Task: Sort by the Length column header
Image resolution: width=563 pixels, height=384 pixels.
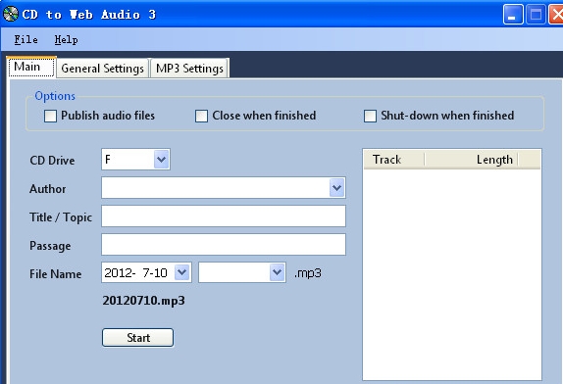Action: [x=471, y=160]
